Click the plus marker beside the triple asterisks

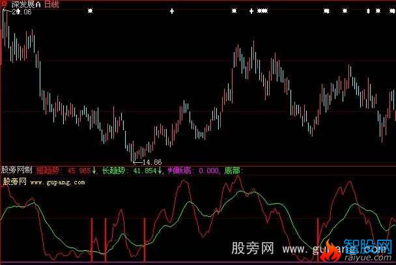(251, 11)
